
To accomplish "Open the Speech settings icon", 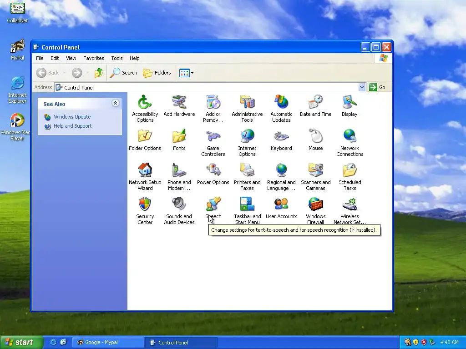I will [x=213, y=208].
